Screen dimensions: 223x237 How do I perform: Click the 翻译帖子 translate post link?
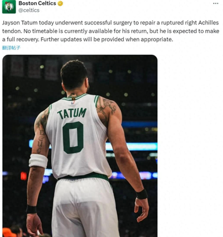[11, 48]
